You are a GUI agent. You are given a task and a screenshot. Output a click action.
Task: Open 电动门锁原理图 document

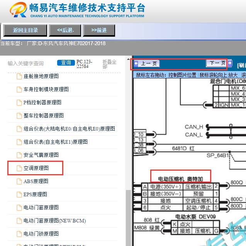click(41, 234)
